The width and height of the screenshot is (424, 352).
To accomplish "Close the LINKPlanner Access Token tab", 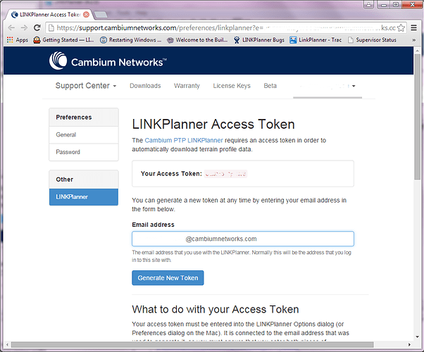I will click(x=86, y=15).
